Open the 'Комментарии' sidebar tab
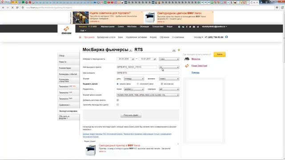Image resolution: width=285 pixels, height=160 pixels. click(68, 68)
